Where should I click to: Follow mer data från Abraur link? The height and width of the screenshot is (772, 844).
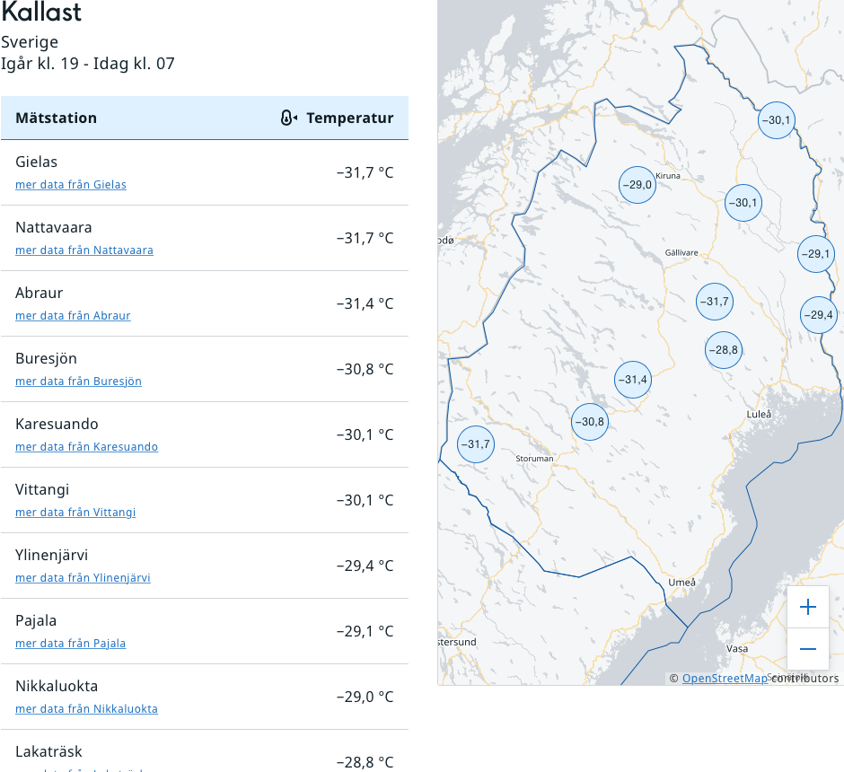pos(73,316)
